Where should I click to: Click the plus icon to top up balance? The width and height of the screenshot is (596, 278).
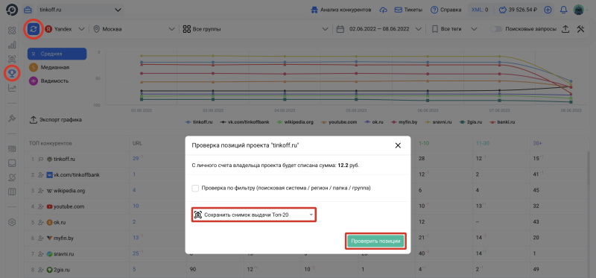click(548, 10)
